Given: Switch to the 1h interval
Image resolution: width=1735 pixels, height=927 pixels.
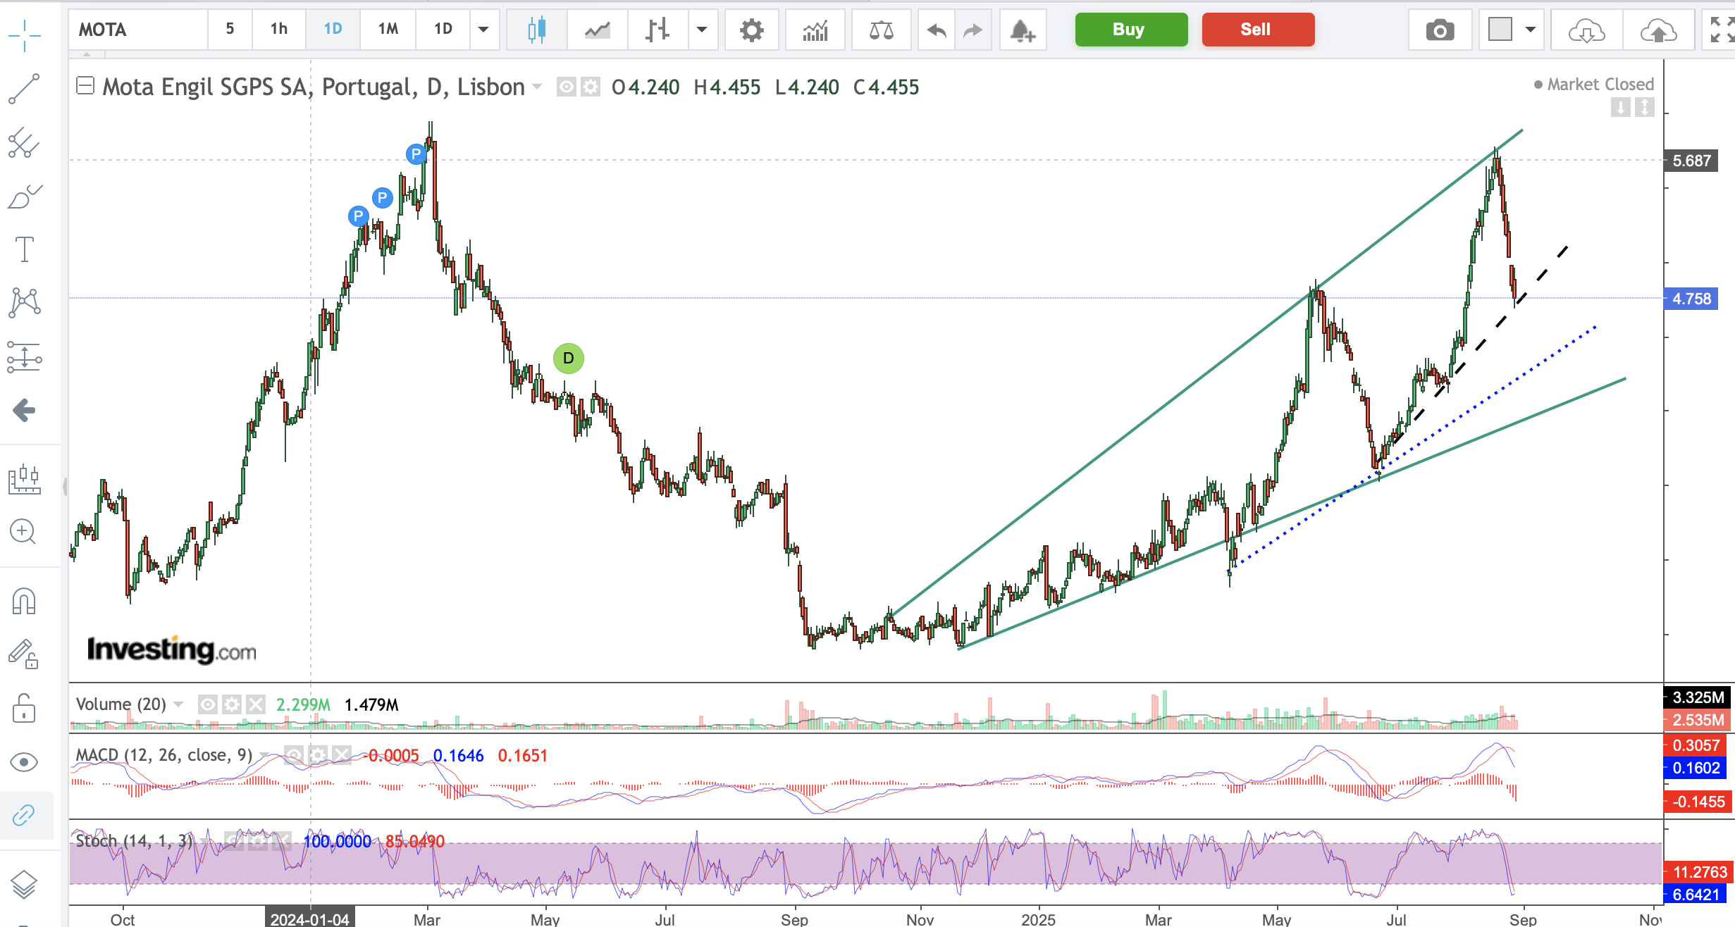Looking at the screenshot, I should click(279, 29).
